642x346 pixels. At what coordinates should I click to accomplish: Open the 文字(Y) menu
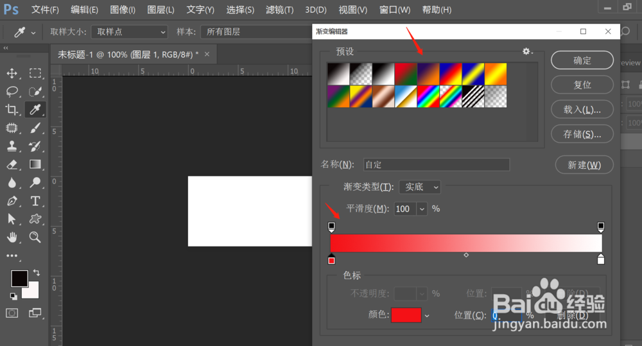click(200, 10)
